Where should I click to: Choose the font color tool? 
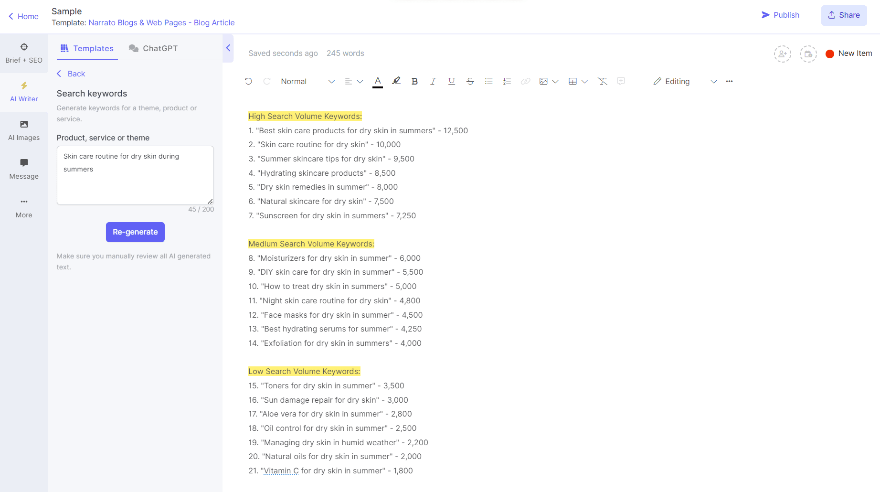tap(378, 81)
